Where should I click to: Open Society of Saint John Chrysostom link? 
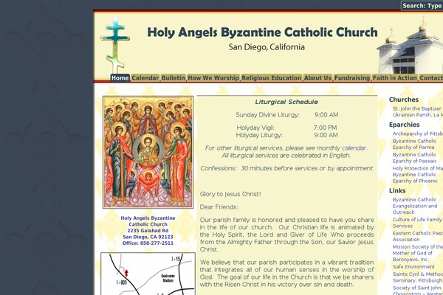point(418,290)
